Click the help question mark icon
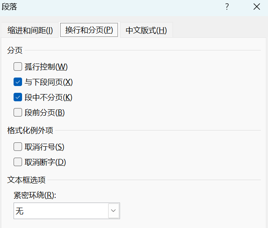 click(227, 6)
